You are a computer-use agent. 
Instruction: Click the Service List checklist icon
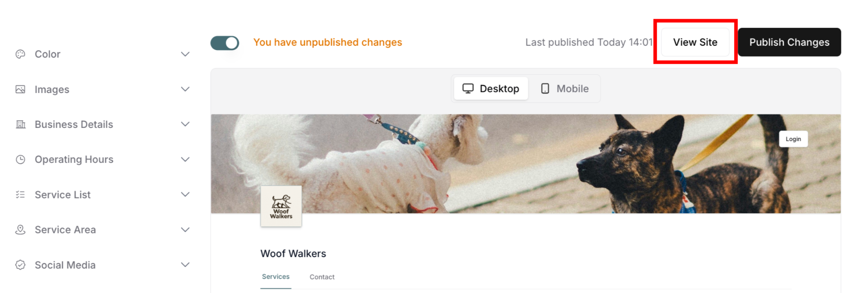click(20, 194)
